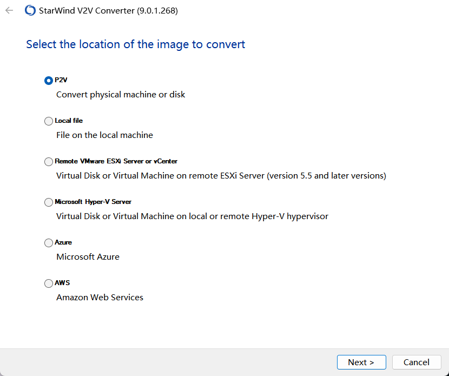Choose the Local file radio button
Viewport: 449px width, 376px height.
pos(48,121)
